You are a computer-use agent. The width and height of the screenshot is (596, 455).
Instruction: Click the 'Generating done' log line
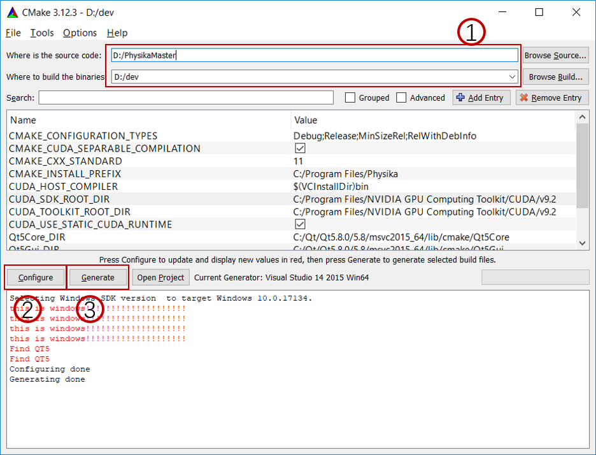[x=47, y=379]
